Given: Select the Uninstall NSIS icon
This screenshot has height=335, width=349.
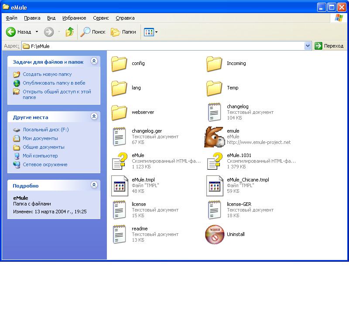Looking at the screenshot, I should (215, 234).
